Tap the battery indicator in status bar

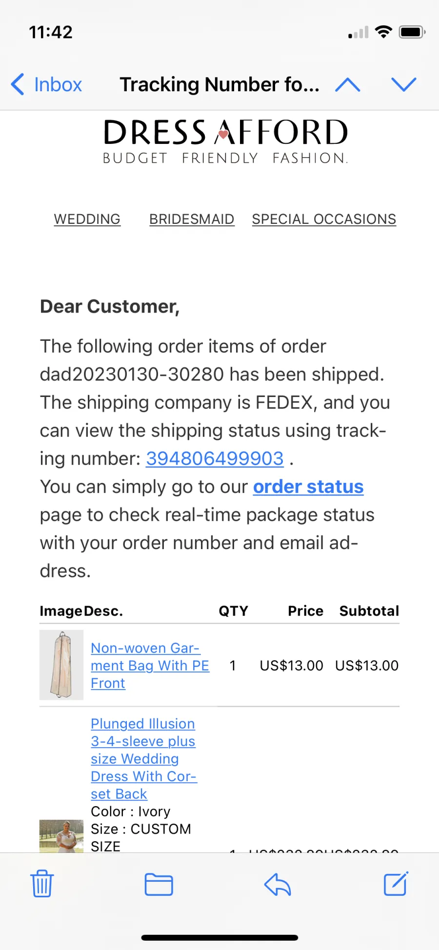click(x=412, y=32)
